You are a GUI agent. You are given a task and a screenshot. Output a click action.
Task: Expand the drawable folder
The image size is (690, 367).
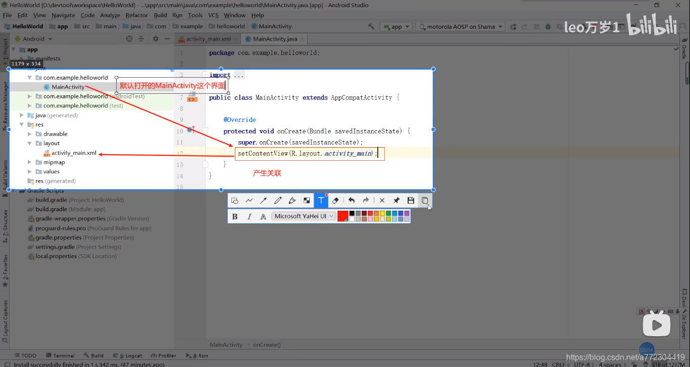30,134
